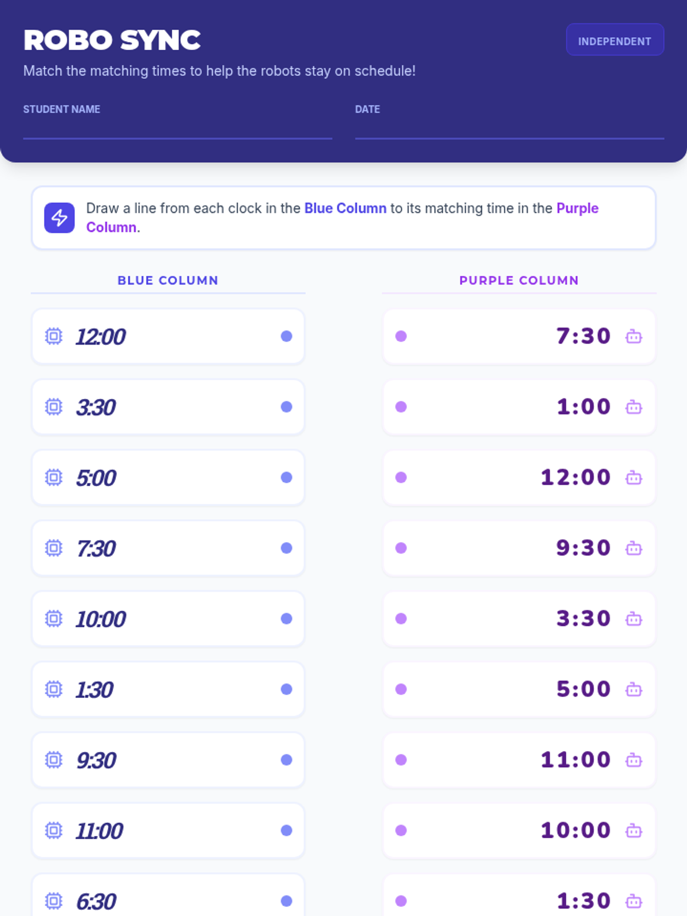Select the blue dot for 1:30
This screenshot has height=916, width=687.
(x=287, y=689)
